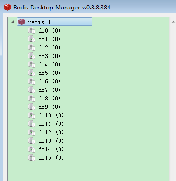Click the red redis01 server icon
176x181 pixels.
(22, 22)
